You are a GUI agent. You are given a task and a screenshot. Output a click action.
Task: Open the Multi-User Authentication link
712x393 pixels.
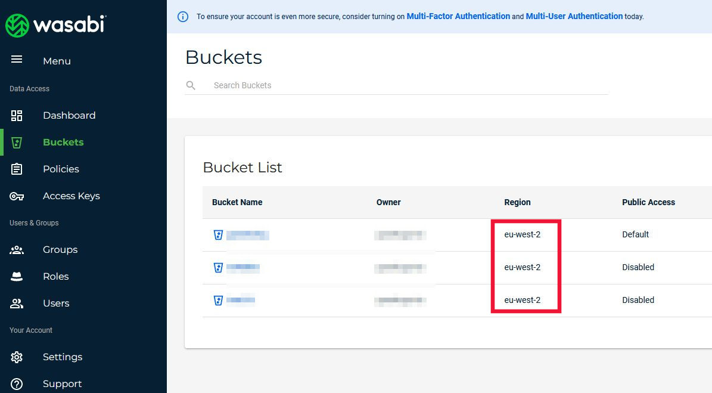point(574,17)
